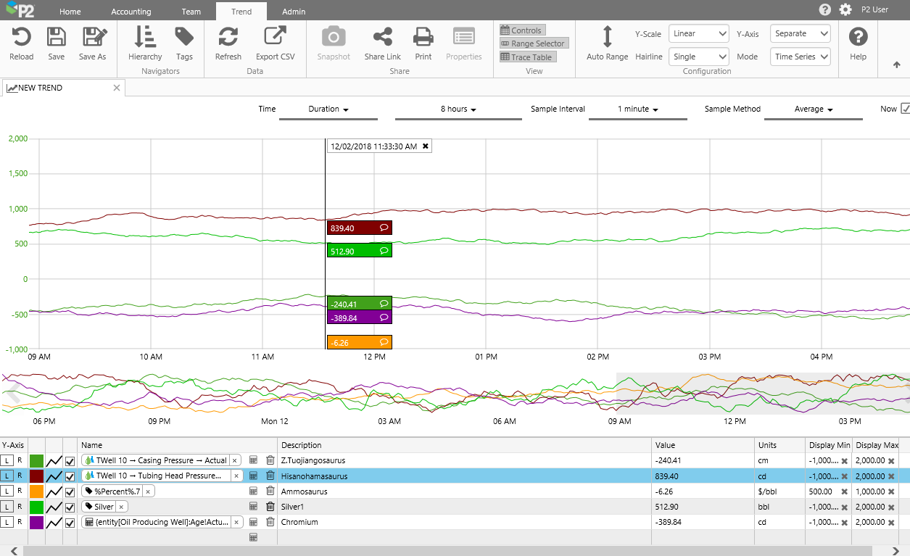Open the Y-Scale Linear dropdown
This screenshot has height=556, width=910.
click(x=698, y=33)
